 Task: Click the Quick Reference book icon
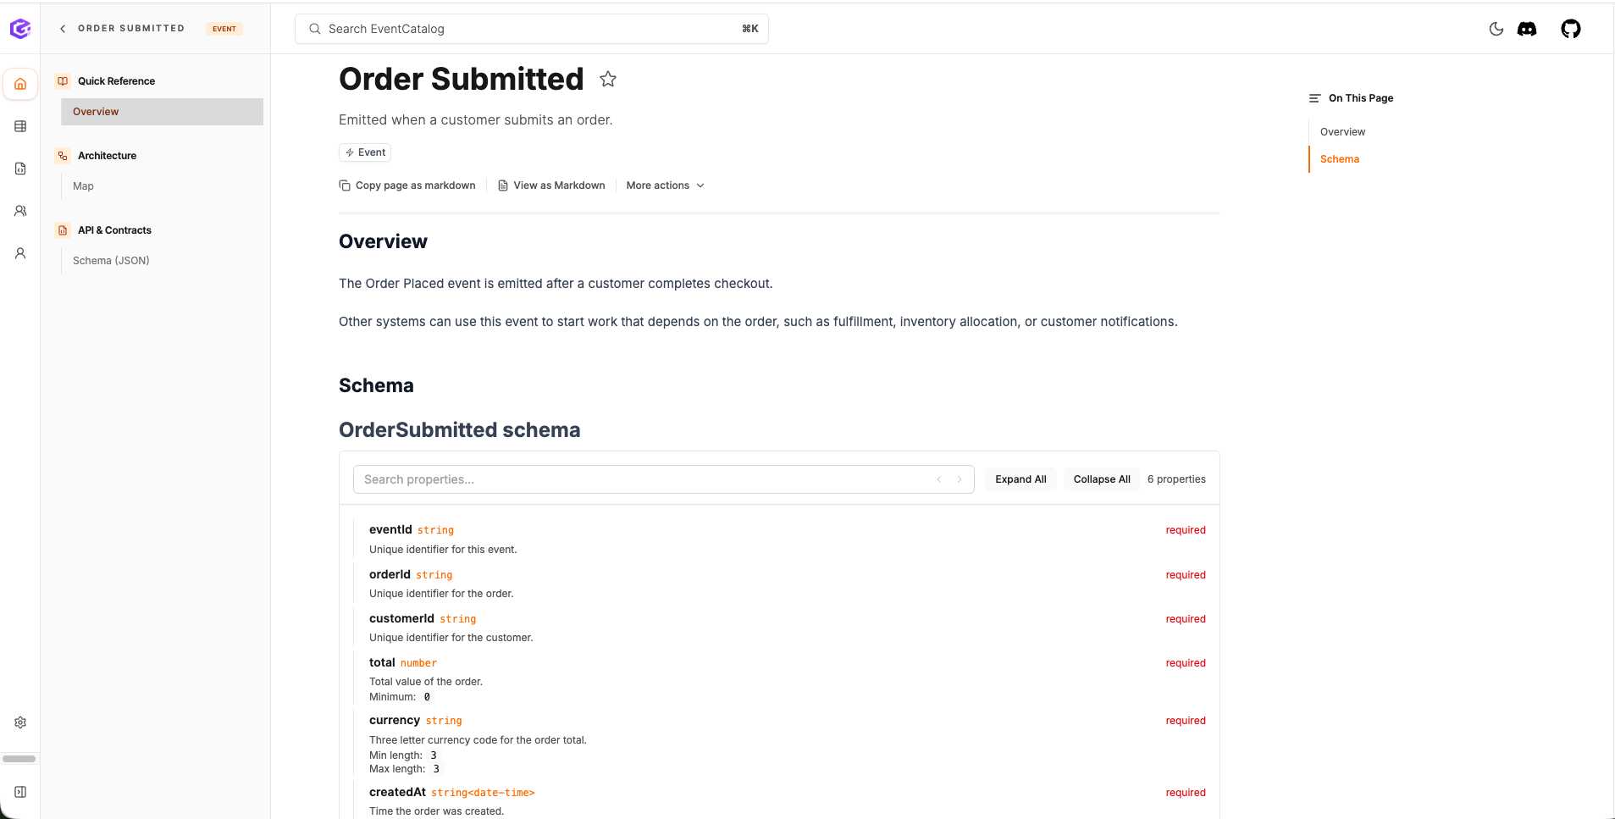(x=63, y=81)
